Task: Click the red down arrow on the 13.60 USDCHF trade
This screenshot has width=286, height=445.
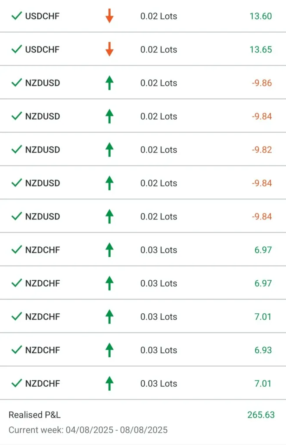Action: pos(109,16)
